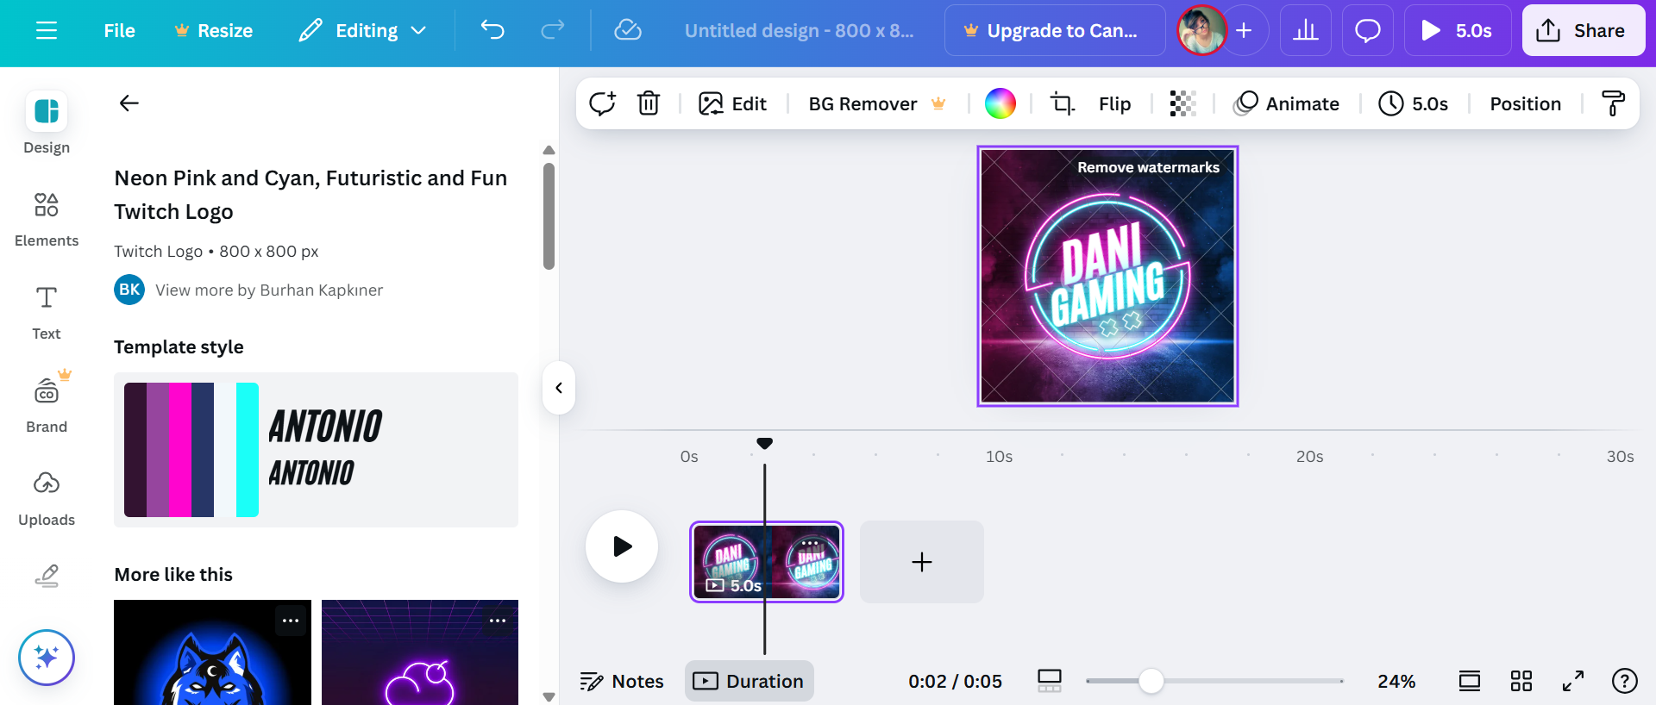Open the user profile avatar
This screenshot has width=1656, height=705.
pos(1201,31)
